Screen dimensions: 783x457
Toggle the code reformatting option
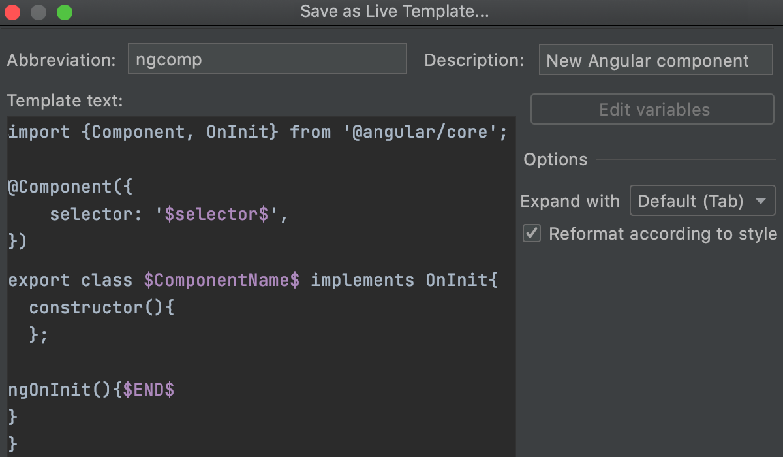[531, 233]
